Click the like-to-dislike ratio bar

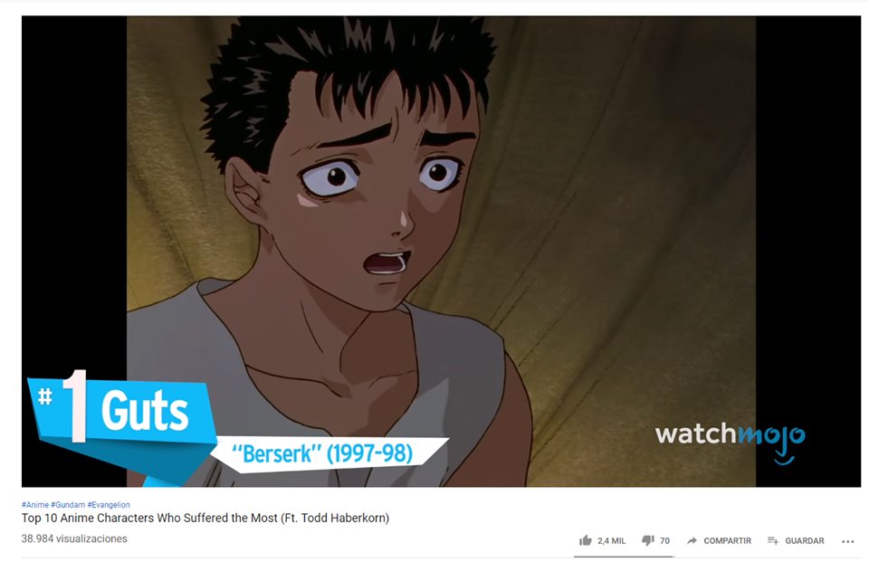click(x=624, y=556)
